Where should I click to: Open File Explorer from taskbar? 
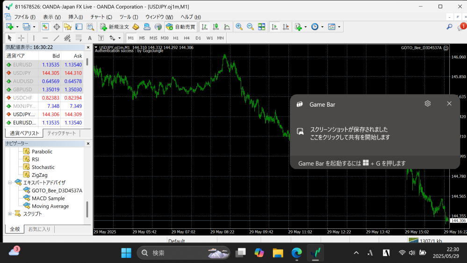pos(278,253)
